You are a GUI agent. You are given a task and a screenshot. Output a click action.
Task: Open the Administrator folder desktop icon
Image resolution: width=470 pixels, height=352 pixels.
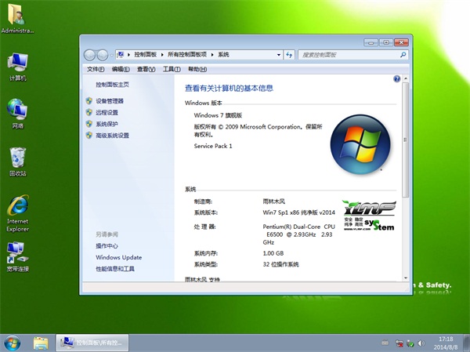pos(17,18)
